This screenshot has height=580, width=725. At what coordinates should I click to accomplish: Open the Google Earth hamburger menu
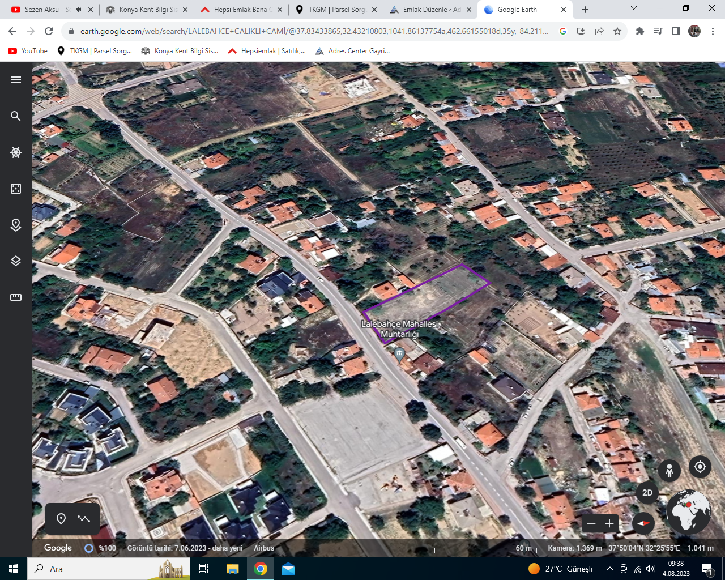click(x=16, y=80)
